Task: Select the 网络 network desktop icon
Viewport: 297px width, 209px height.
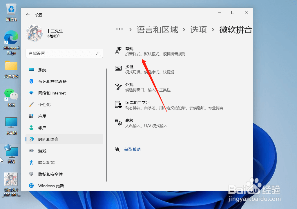Action: pos(11,154)
